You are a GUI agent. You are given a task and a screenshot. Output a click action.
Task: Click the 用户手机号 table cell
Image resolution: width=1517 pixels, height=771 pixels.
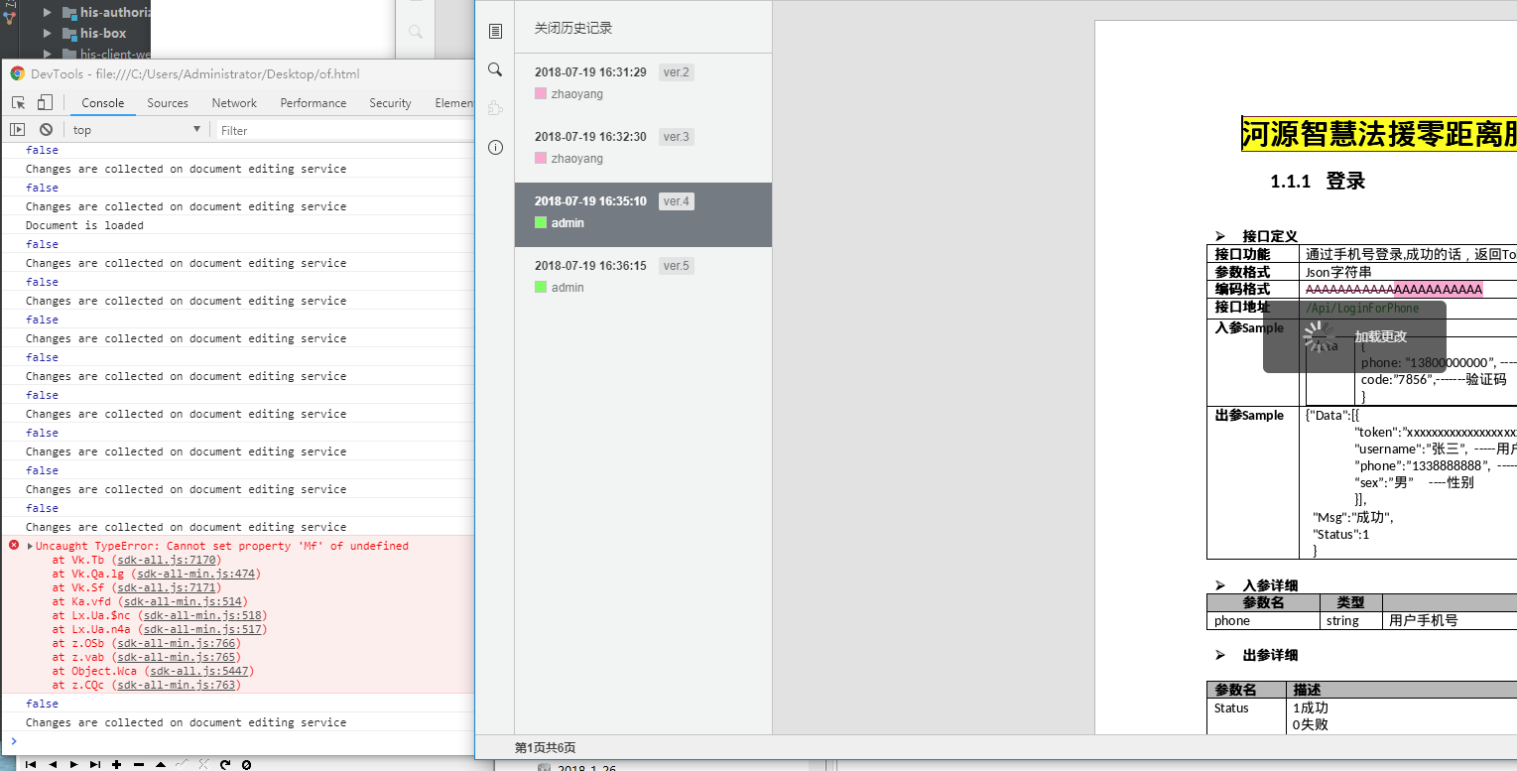(x=1423, y=620)
